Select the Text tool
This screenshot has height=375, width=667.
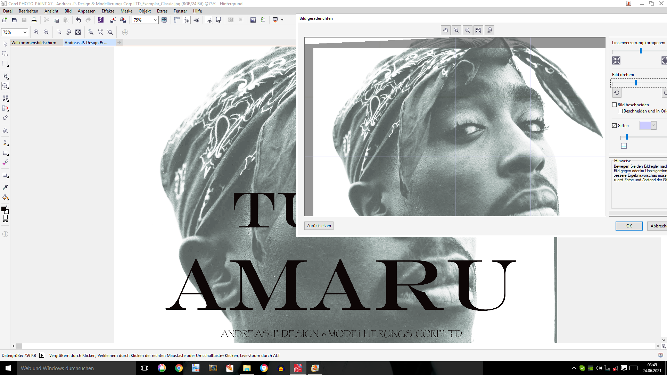click(5, 131)
